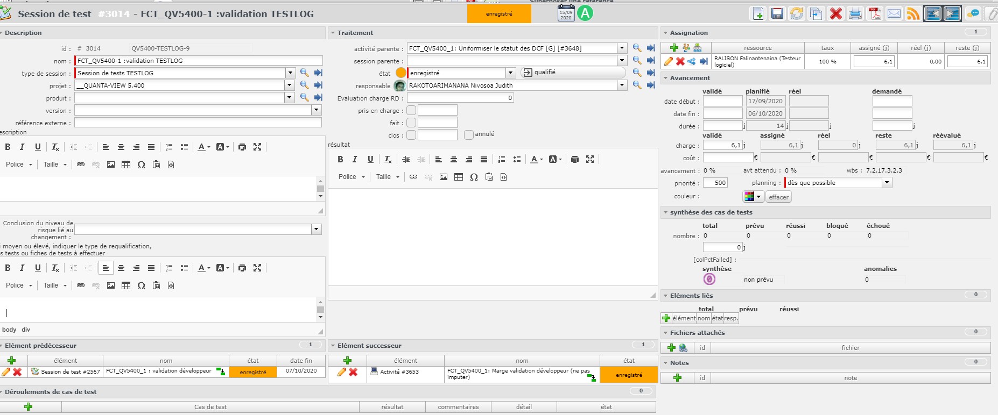Image resolution: width=998 pixels, height=415 pixels.
Task: Click the copy session toolbar icon
Action: (816, 14)
